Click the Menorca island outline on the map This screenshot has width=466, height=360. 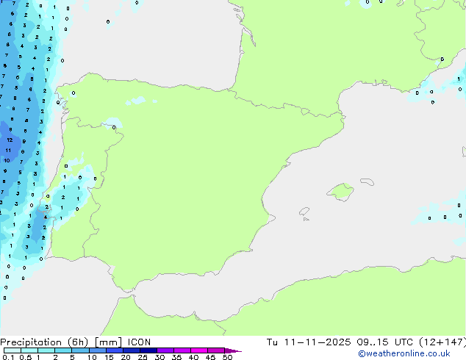[x=367, y=181]
